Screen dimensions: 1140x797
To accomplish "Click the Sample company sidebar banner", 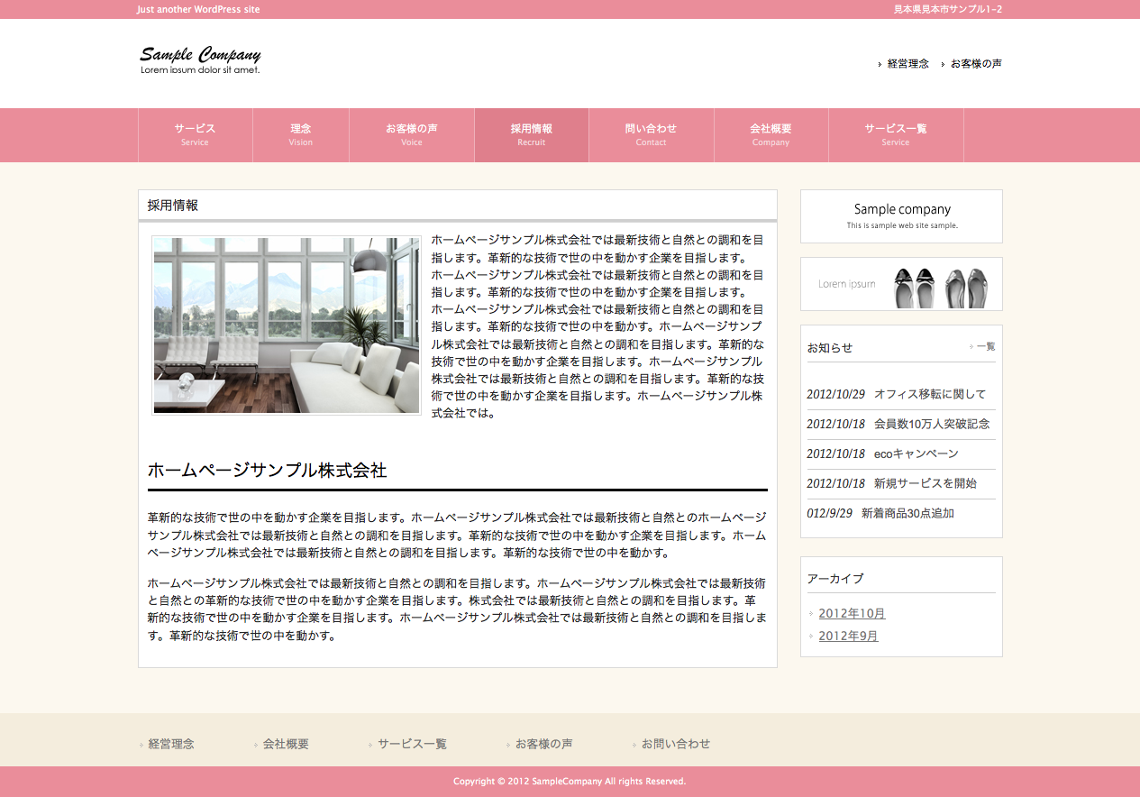I will pyautogui.click(x=901, y=216).
